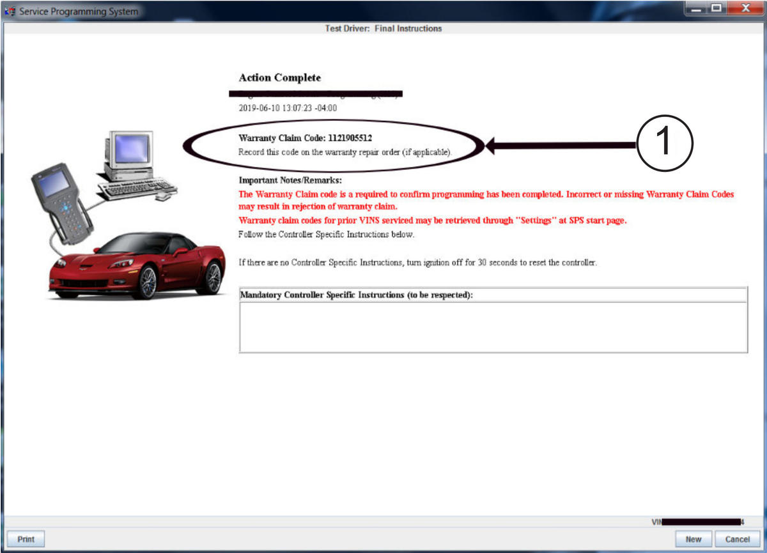
Task: Close the window with the red X
Action: [x=743, y=9]
